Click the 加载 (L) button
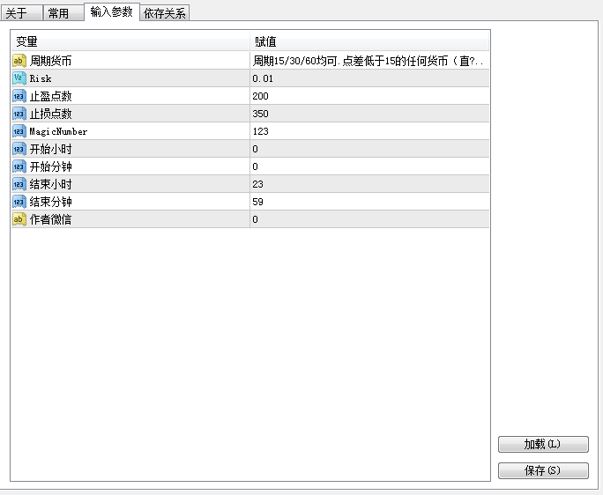 (x=543, y=444)
